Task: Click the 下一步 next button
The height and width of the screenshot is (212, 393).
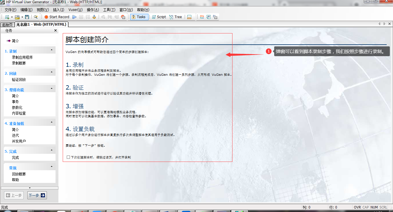Action: point(37,195)
